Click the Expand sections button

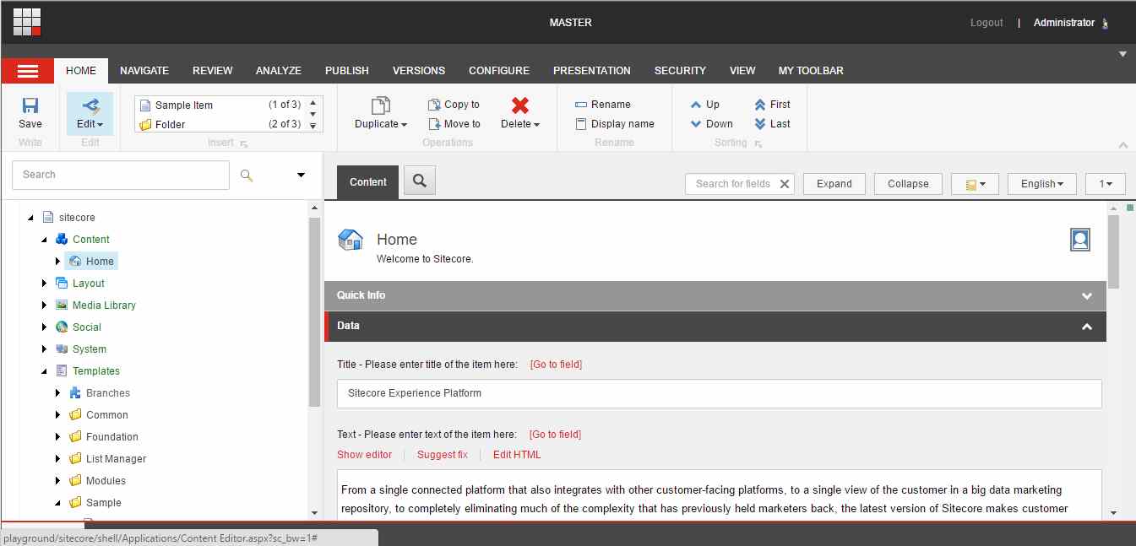click(x=834, y=184)
